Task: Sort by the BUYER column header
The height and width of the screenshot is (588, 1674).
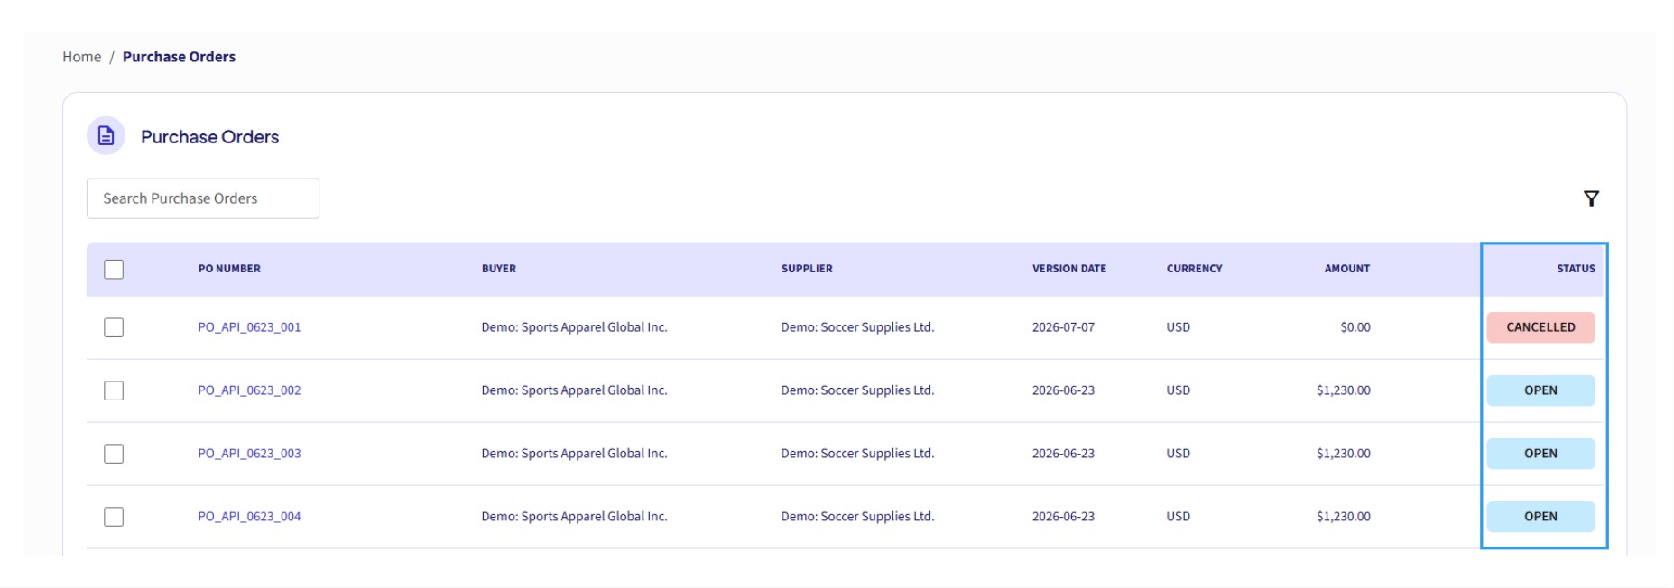Action: (499, 269)
